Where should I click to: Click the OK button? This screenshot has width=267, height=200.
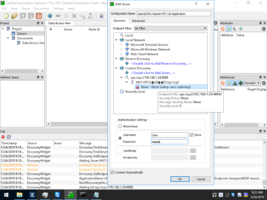click(x=180, y=179)
